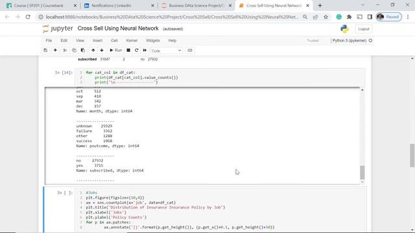
Task: Click the '#Jobs' comment line
Action: 91,193
